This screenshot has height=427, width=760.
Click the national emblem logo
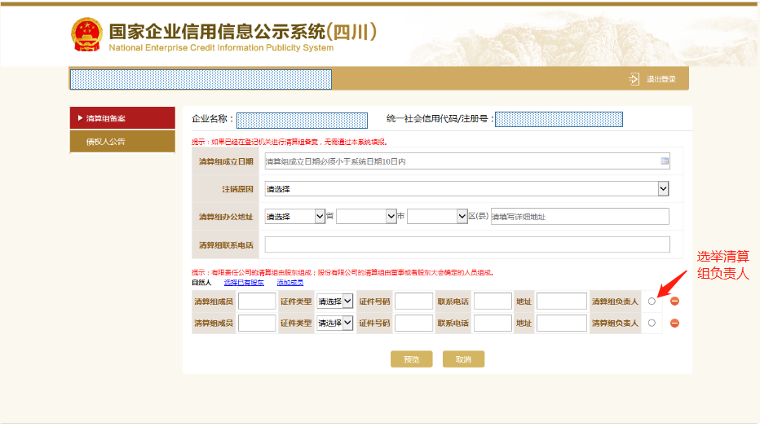pos(86,34)
